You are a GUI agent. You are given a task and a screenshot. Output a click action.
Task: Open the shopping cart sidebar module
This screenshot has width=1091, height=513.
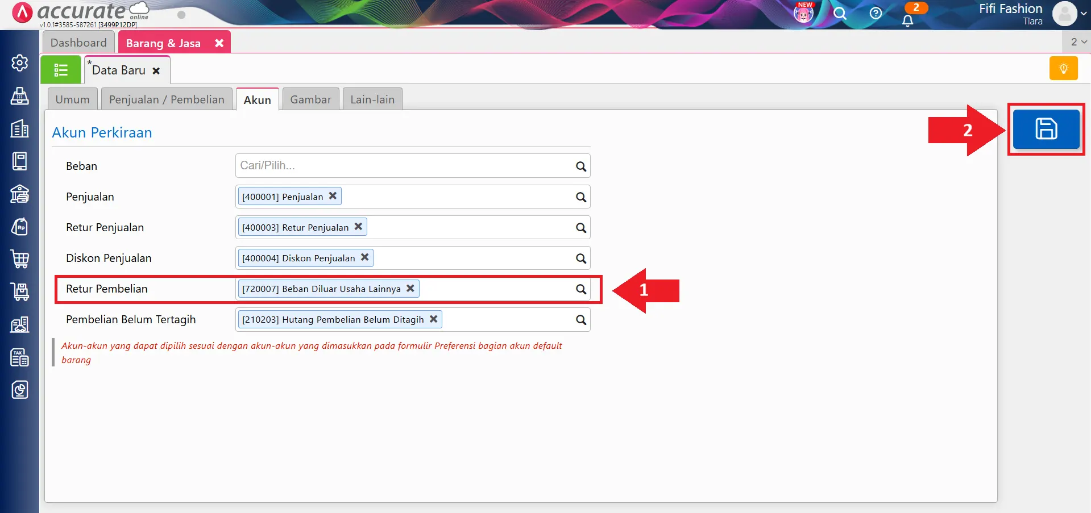20,259
